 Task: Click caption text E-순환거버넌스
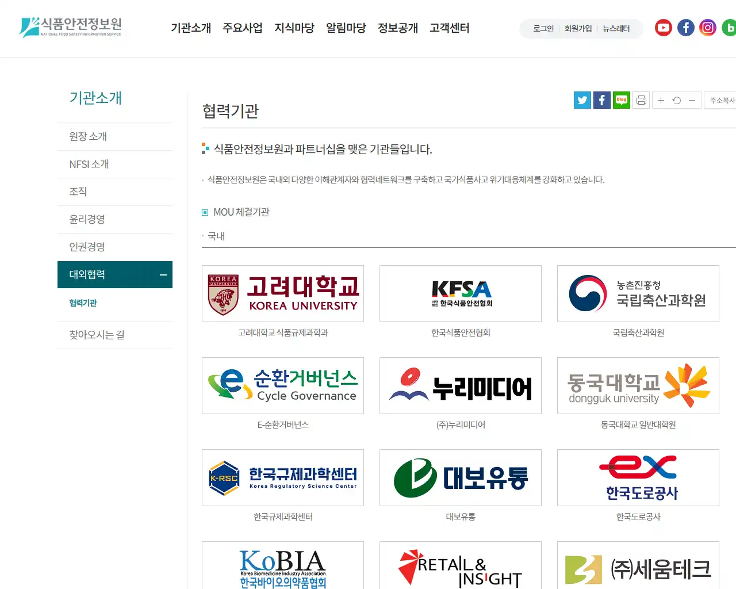[x=283, y=424]
